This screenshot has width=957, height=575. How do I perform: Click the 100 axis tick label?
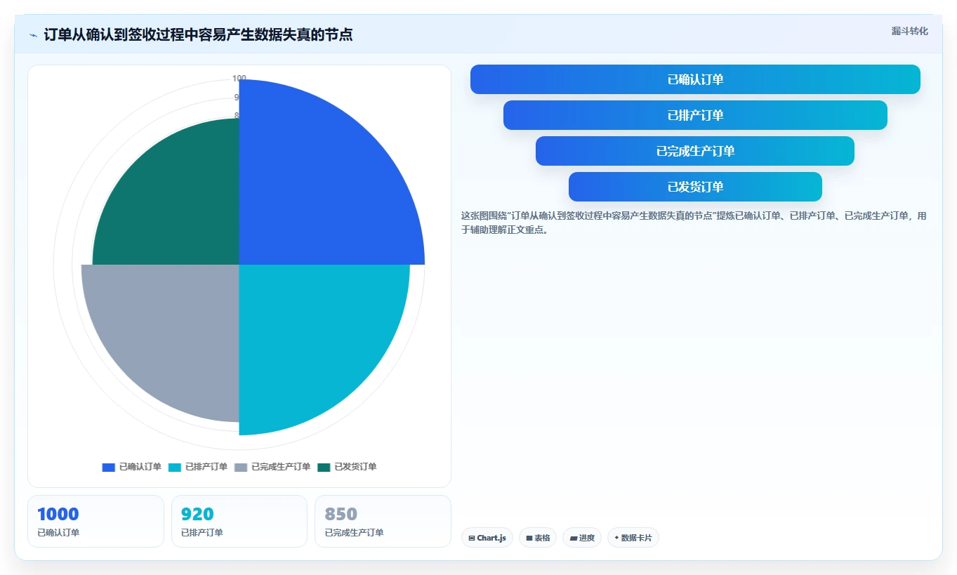(x=239, y=79)
